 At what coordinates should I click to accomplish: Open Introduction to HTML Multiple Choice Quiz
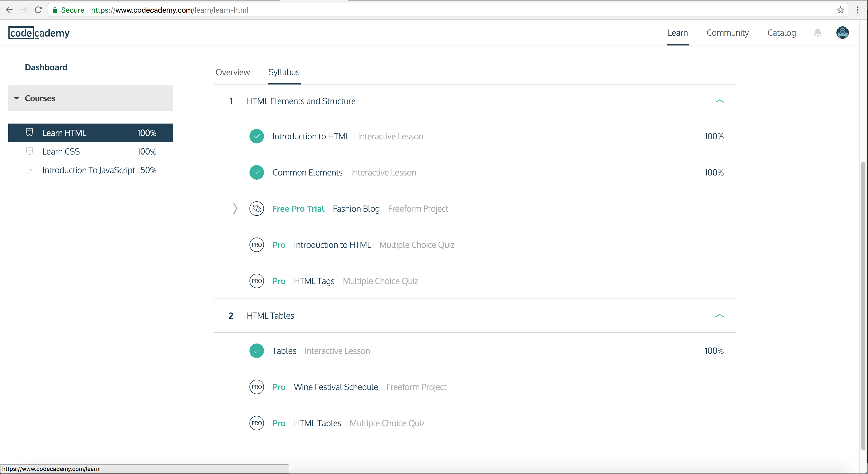point(332,245)
